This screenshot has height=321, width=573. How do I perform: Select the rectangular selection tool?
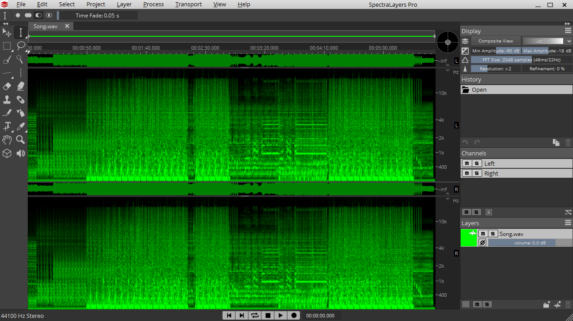point(7,46)
